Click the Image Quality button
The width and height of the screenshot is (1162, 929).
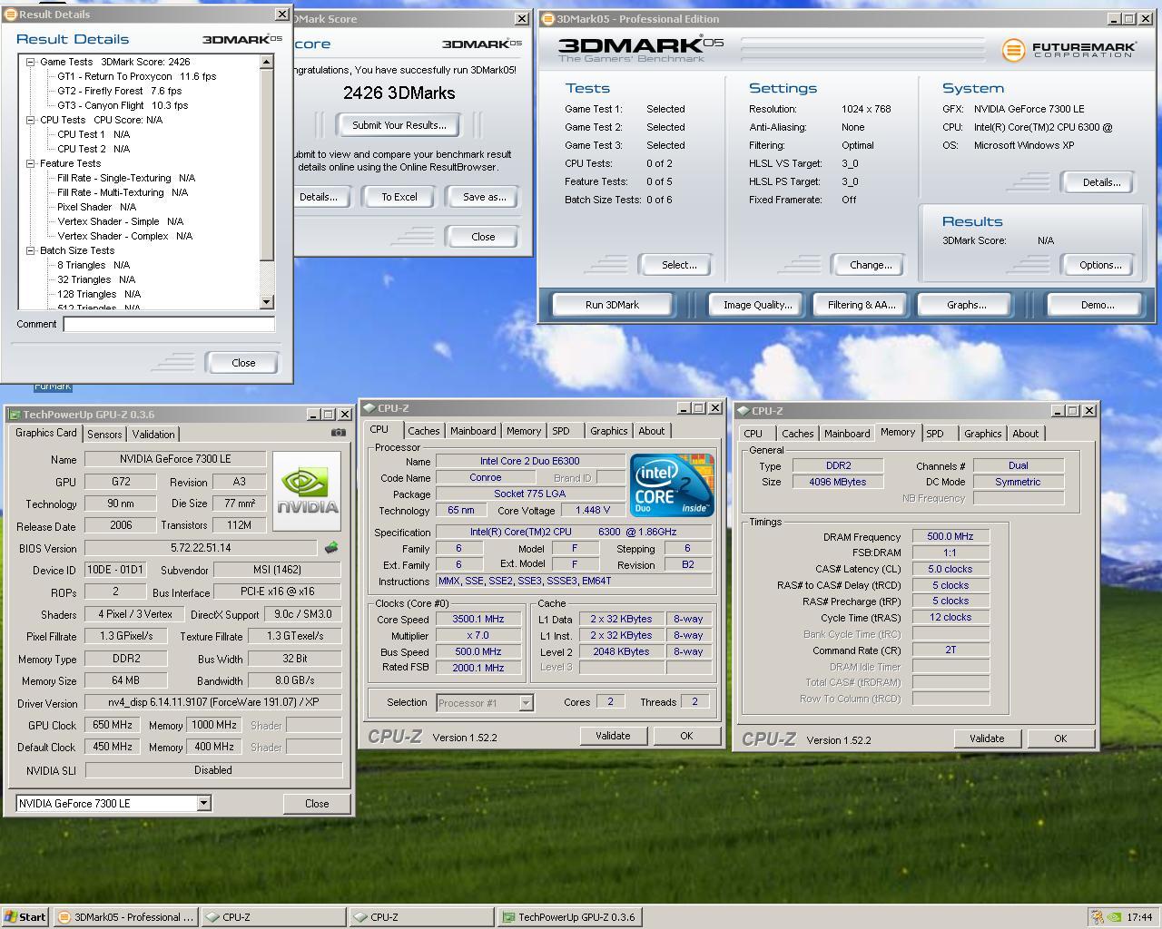[757, 305]
